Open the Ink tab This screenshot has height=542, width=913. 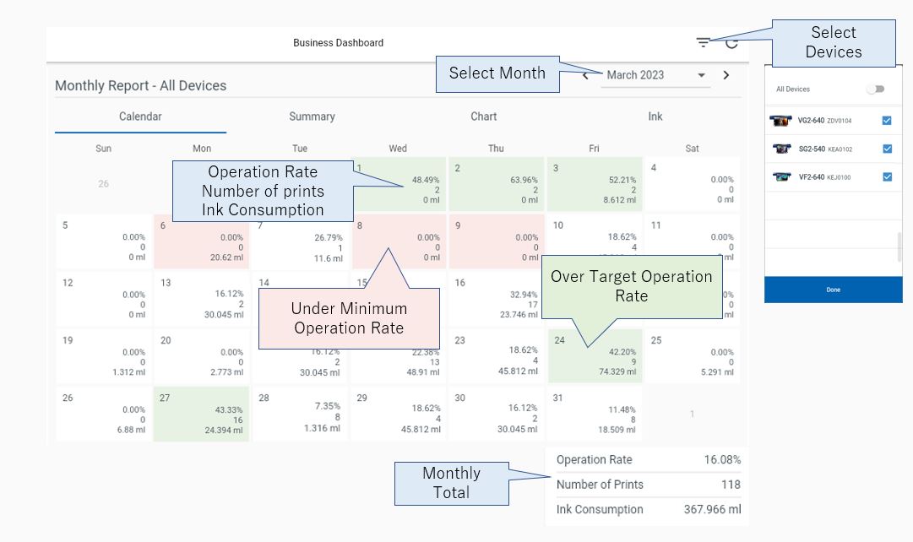click(655, 117)
